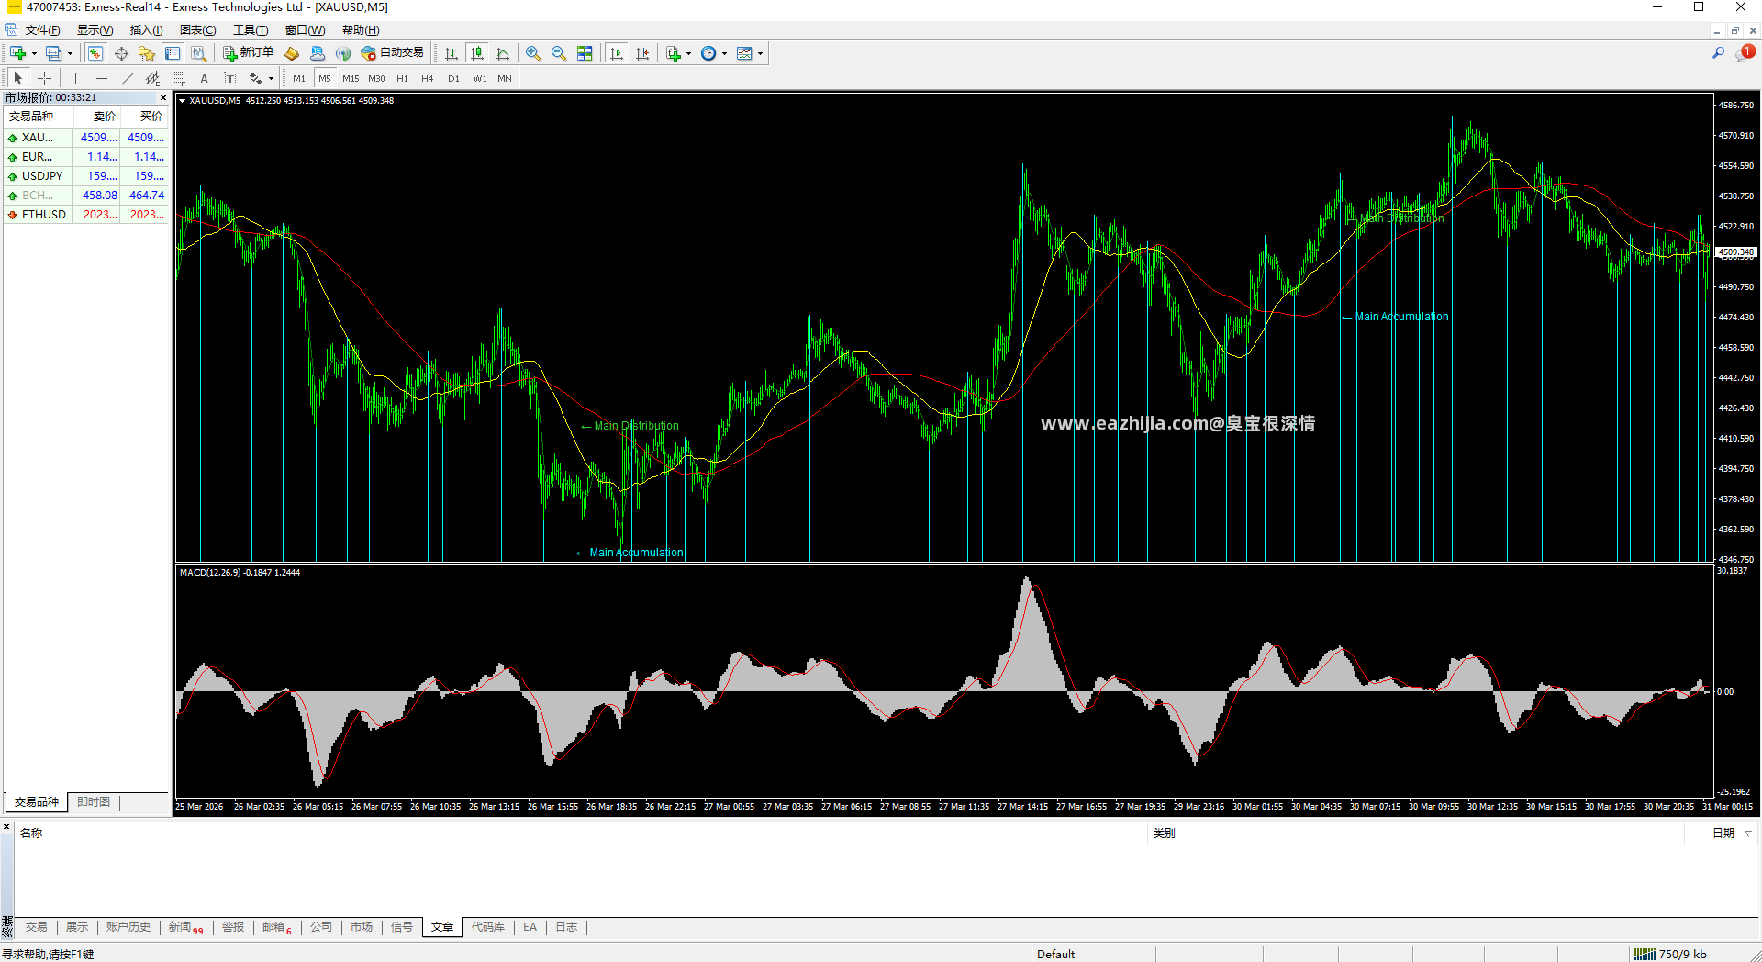Switch chart to bar chart style

pyautogui.click(x=452, y=53)
